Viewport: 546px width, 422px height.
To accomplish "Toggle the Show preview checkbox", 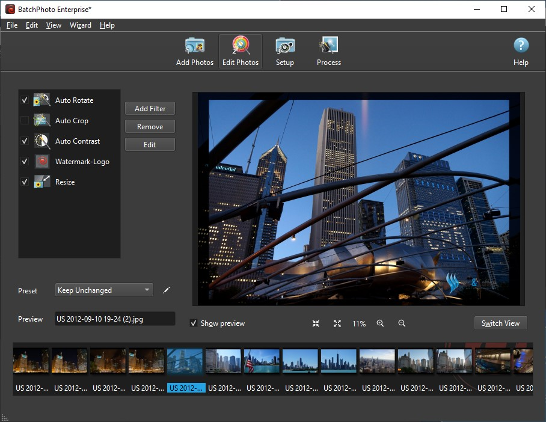I will 194,323.
